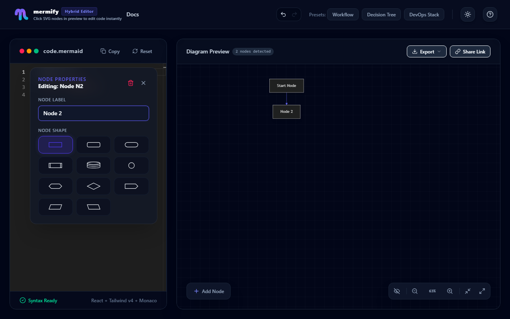
Task: Click the 2 nodes detected badge
Action: coord(253,51)
